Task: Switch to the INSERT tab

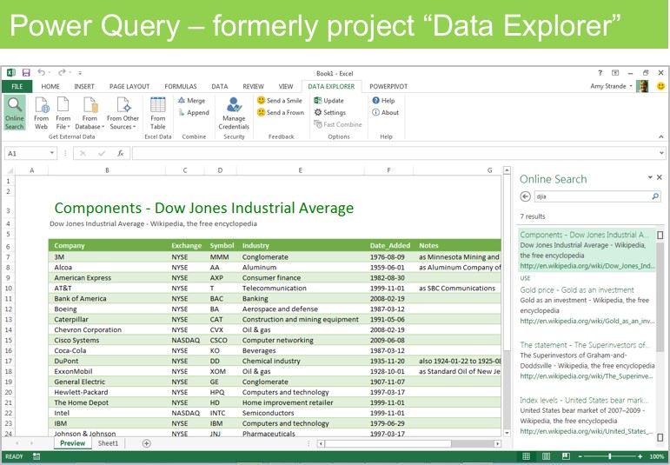Action: click(x=84, y=86)
